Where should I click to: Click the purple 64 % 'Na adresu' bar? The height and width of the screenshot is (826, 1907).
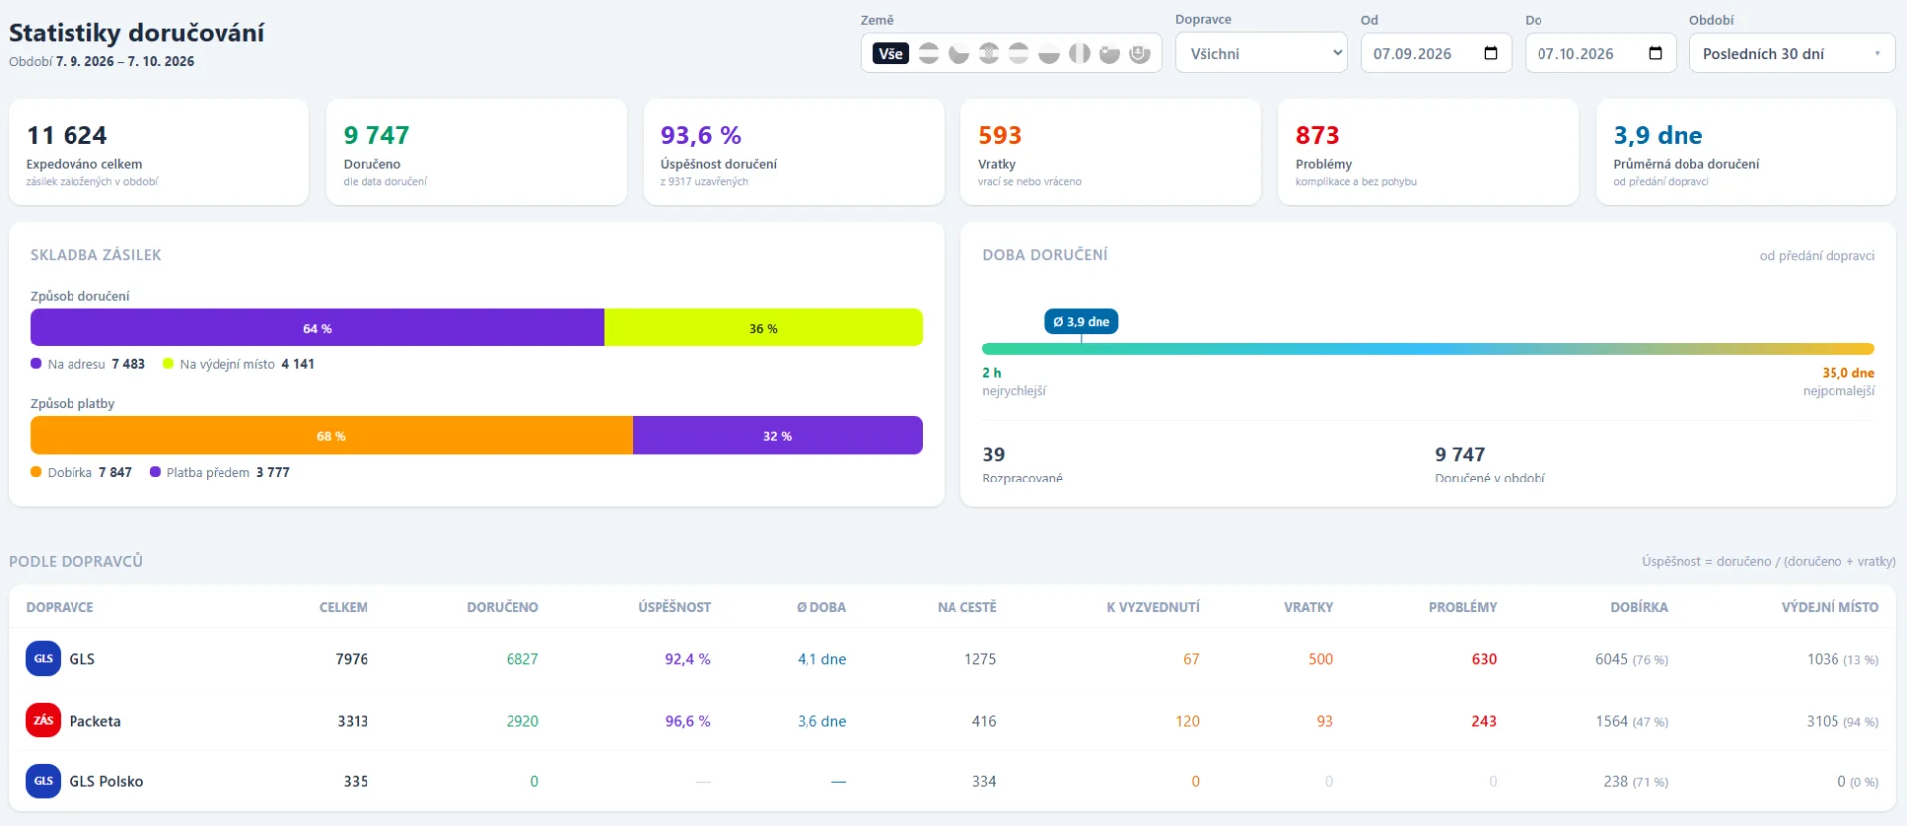[x=317, y=328]
